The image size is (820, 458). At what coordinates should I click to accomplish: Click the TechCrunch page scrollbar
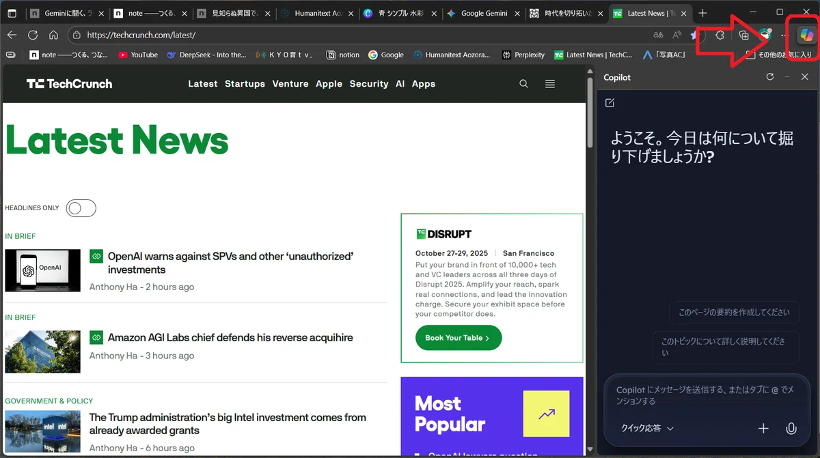tap(591, 113)
